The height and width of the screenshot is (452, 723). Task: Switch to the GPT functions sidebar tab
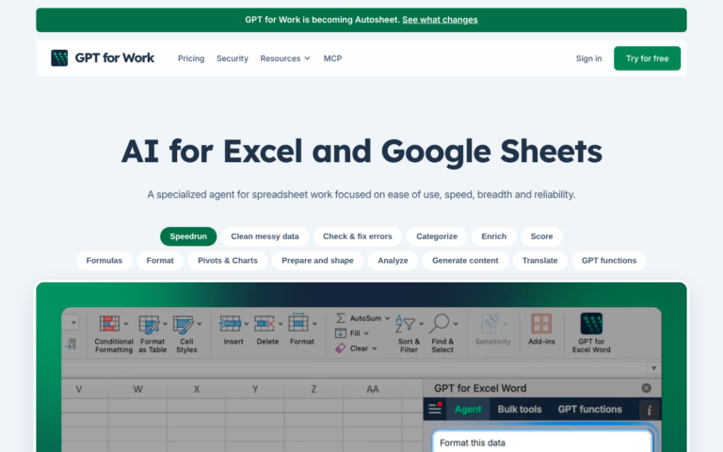pos(589,409)
